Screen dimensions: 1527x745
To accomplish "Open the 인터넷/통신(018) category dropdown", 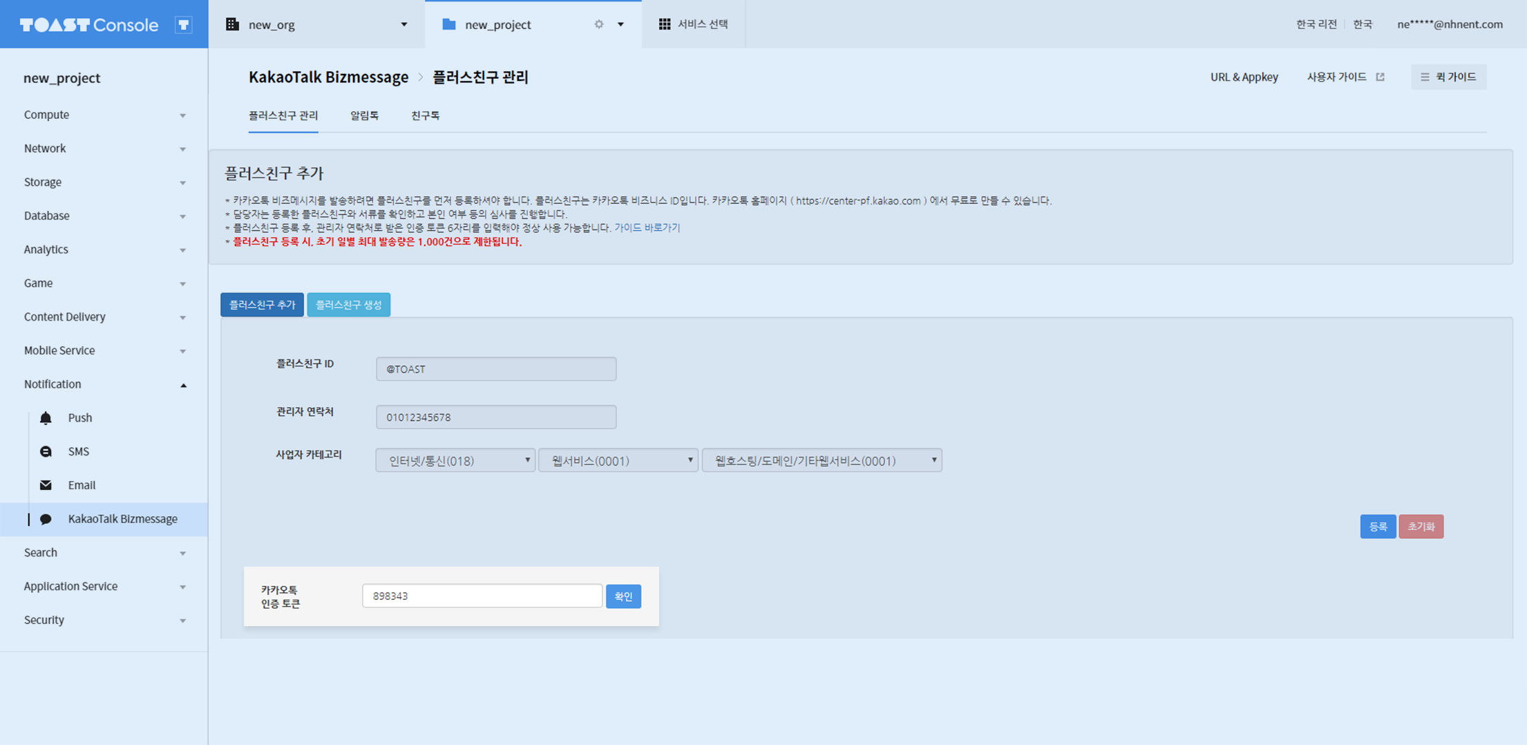I will [x=455, y=460].
